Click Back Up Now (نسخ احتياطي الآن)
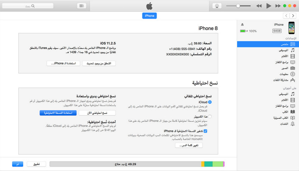The image size is (299, 171). tap(97, 113)
